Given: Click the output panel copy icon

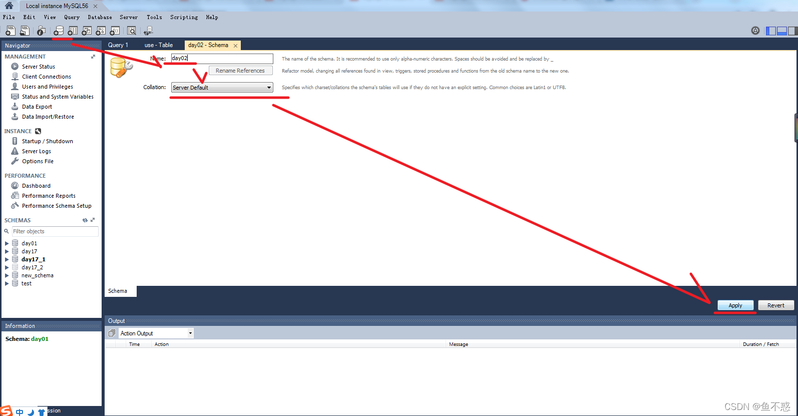Looking at the screenshot, I should 112,333.
